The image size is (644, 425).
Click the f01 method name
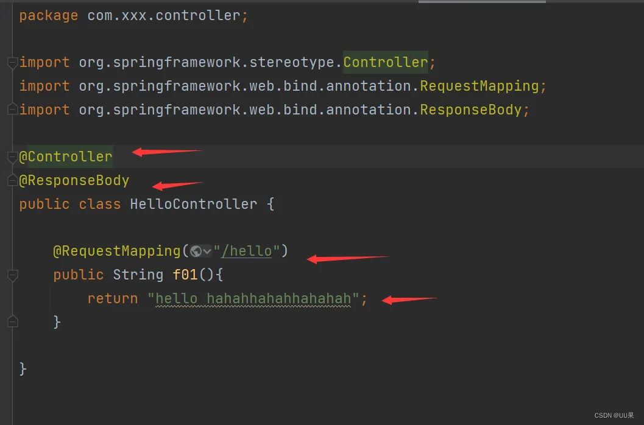click(185, 275)
